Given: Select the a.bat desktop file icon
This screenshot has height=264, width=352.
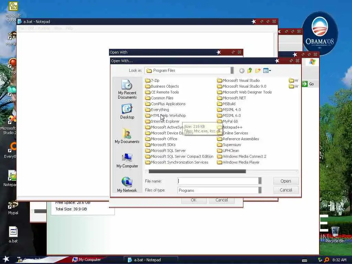Looking at the screenshot, I should pos(13,235).
